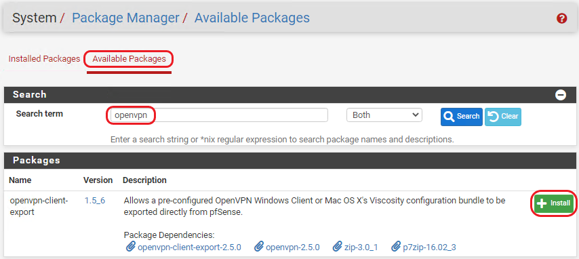The height and width of the screenshot is (259, 579).
Task: Click paperclip icon beside zip-3.0_1
Action: tap(337, 246)
